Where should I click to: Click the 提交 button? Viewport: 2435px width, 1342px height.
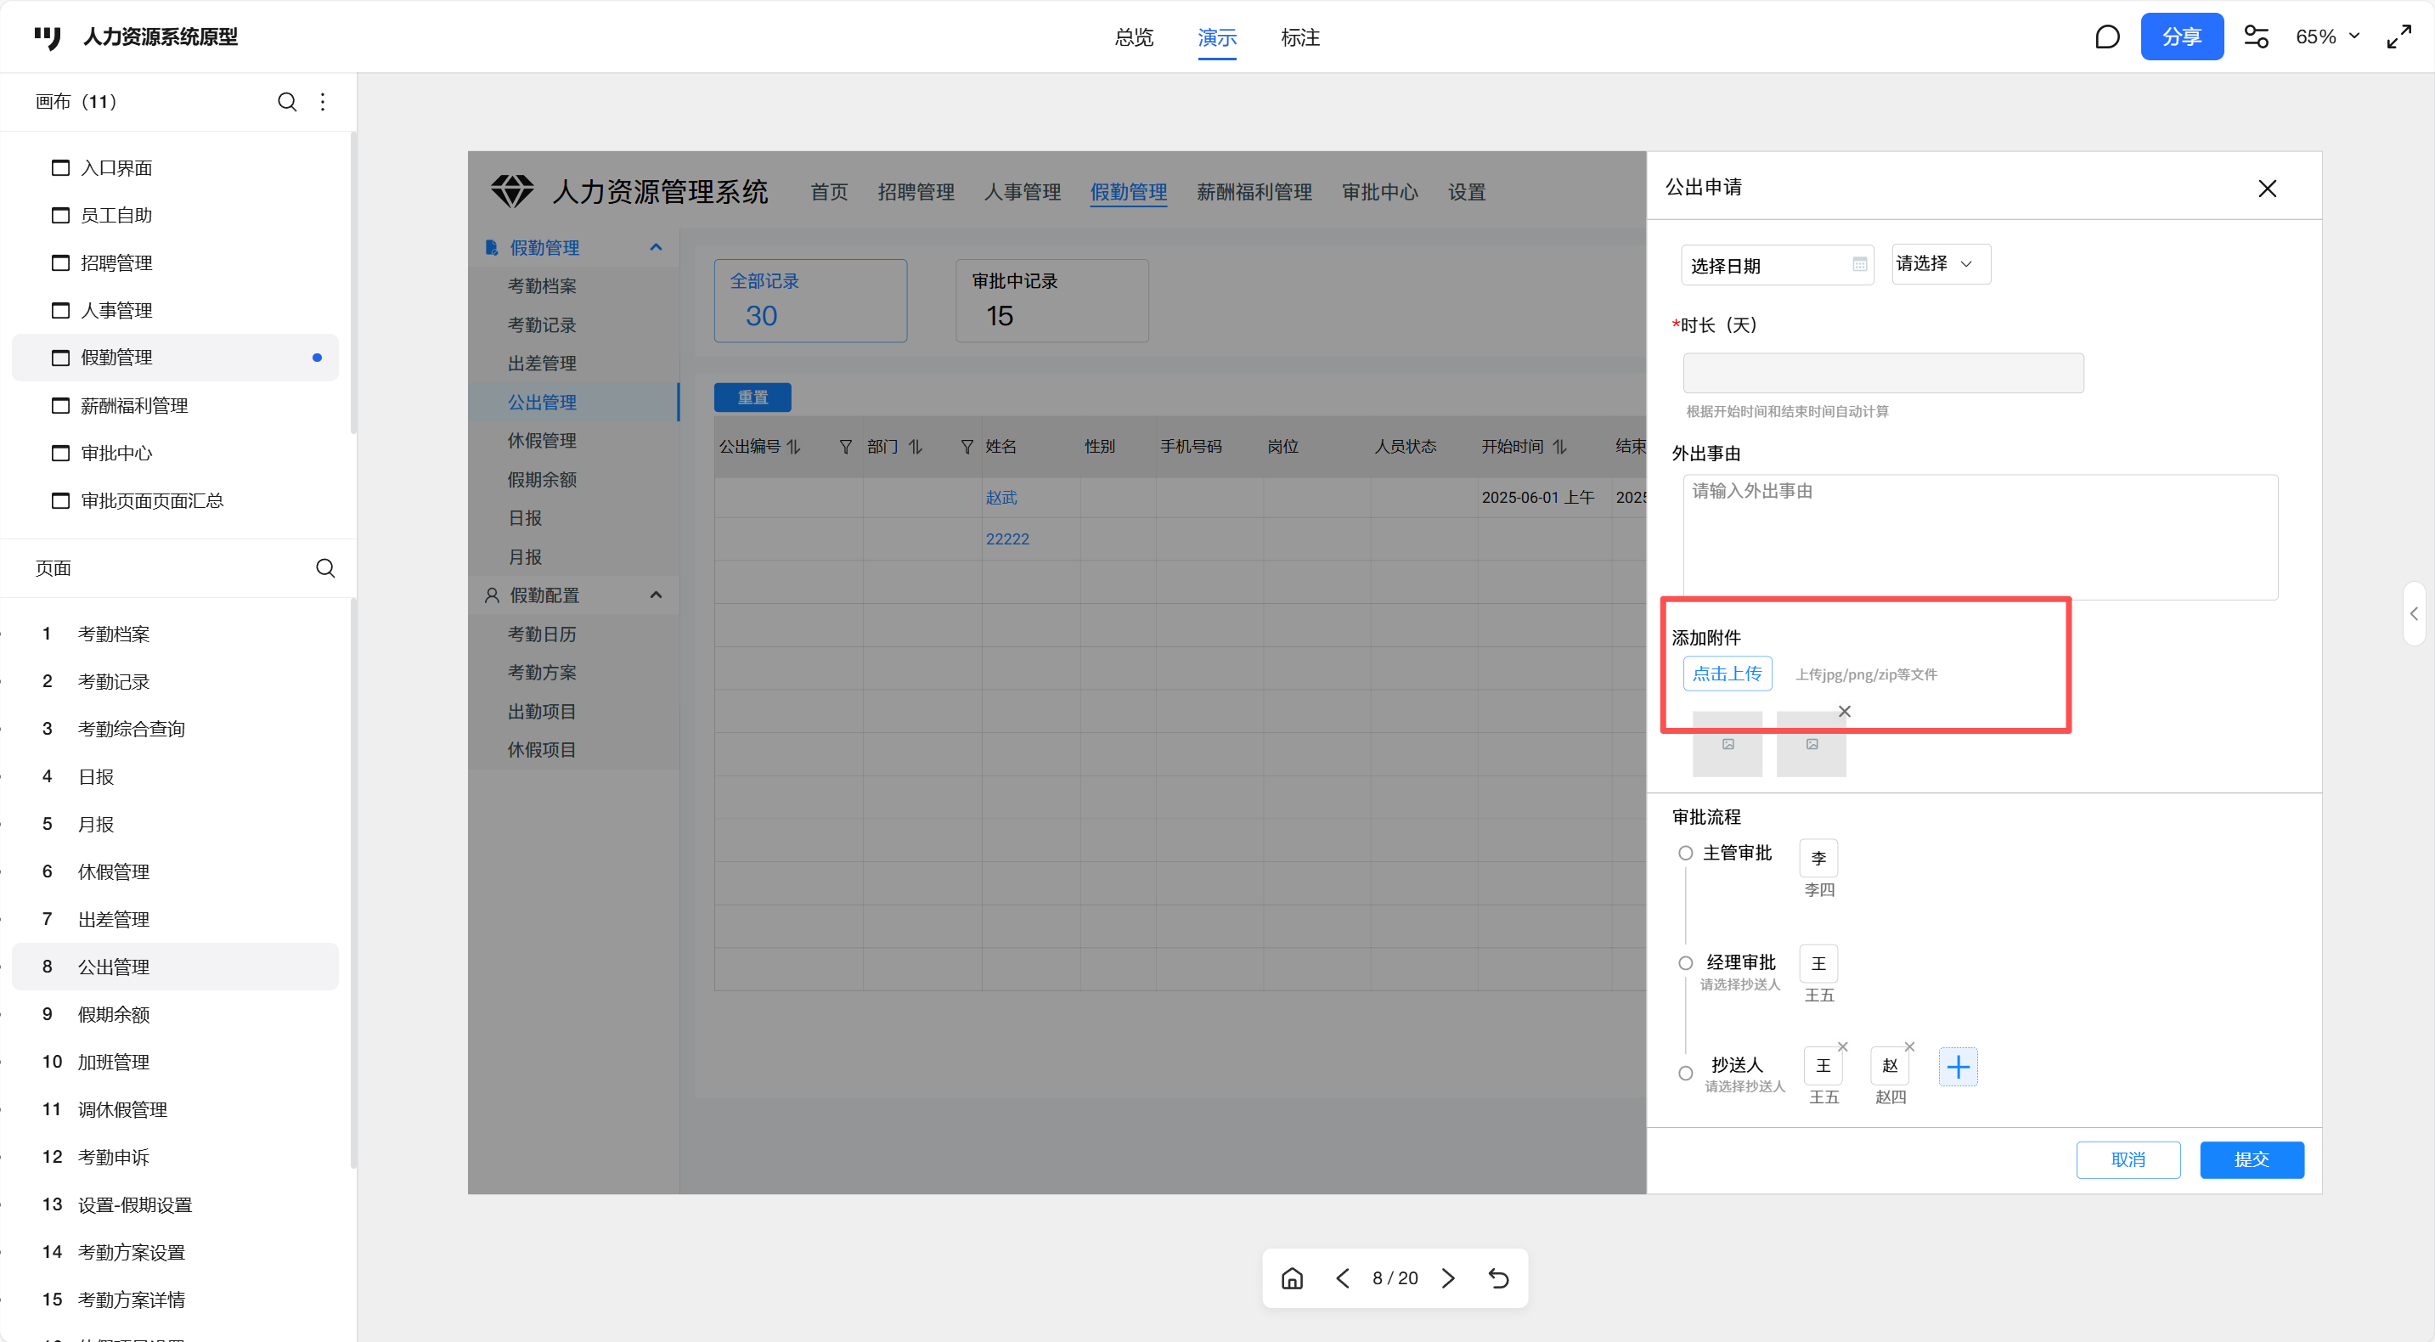2251,1159
